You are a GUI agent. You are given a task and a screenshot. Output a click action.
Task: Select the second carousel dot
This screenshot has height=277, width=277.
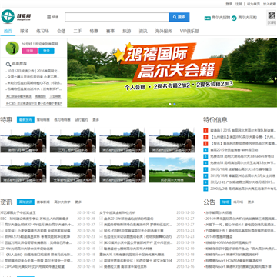coord(175,104)
